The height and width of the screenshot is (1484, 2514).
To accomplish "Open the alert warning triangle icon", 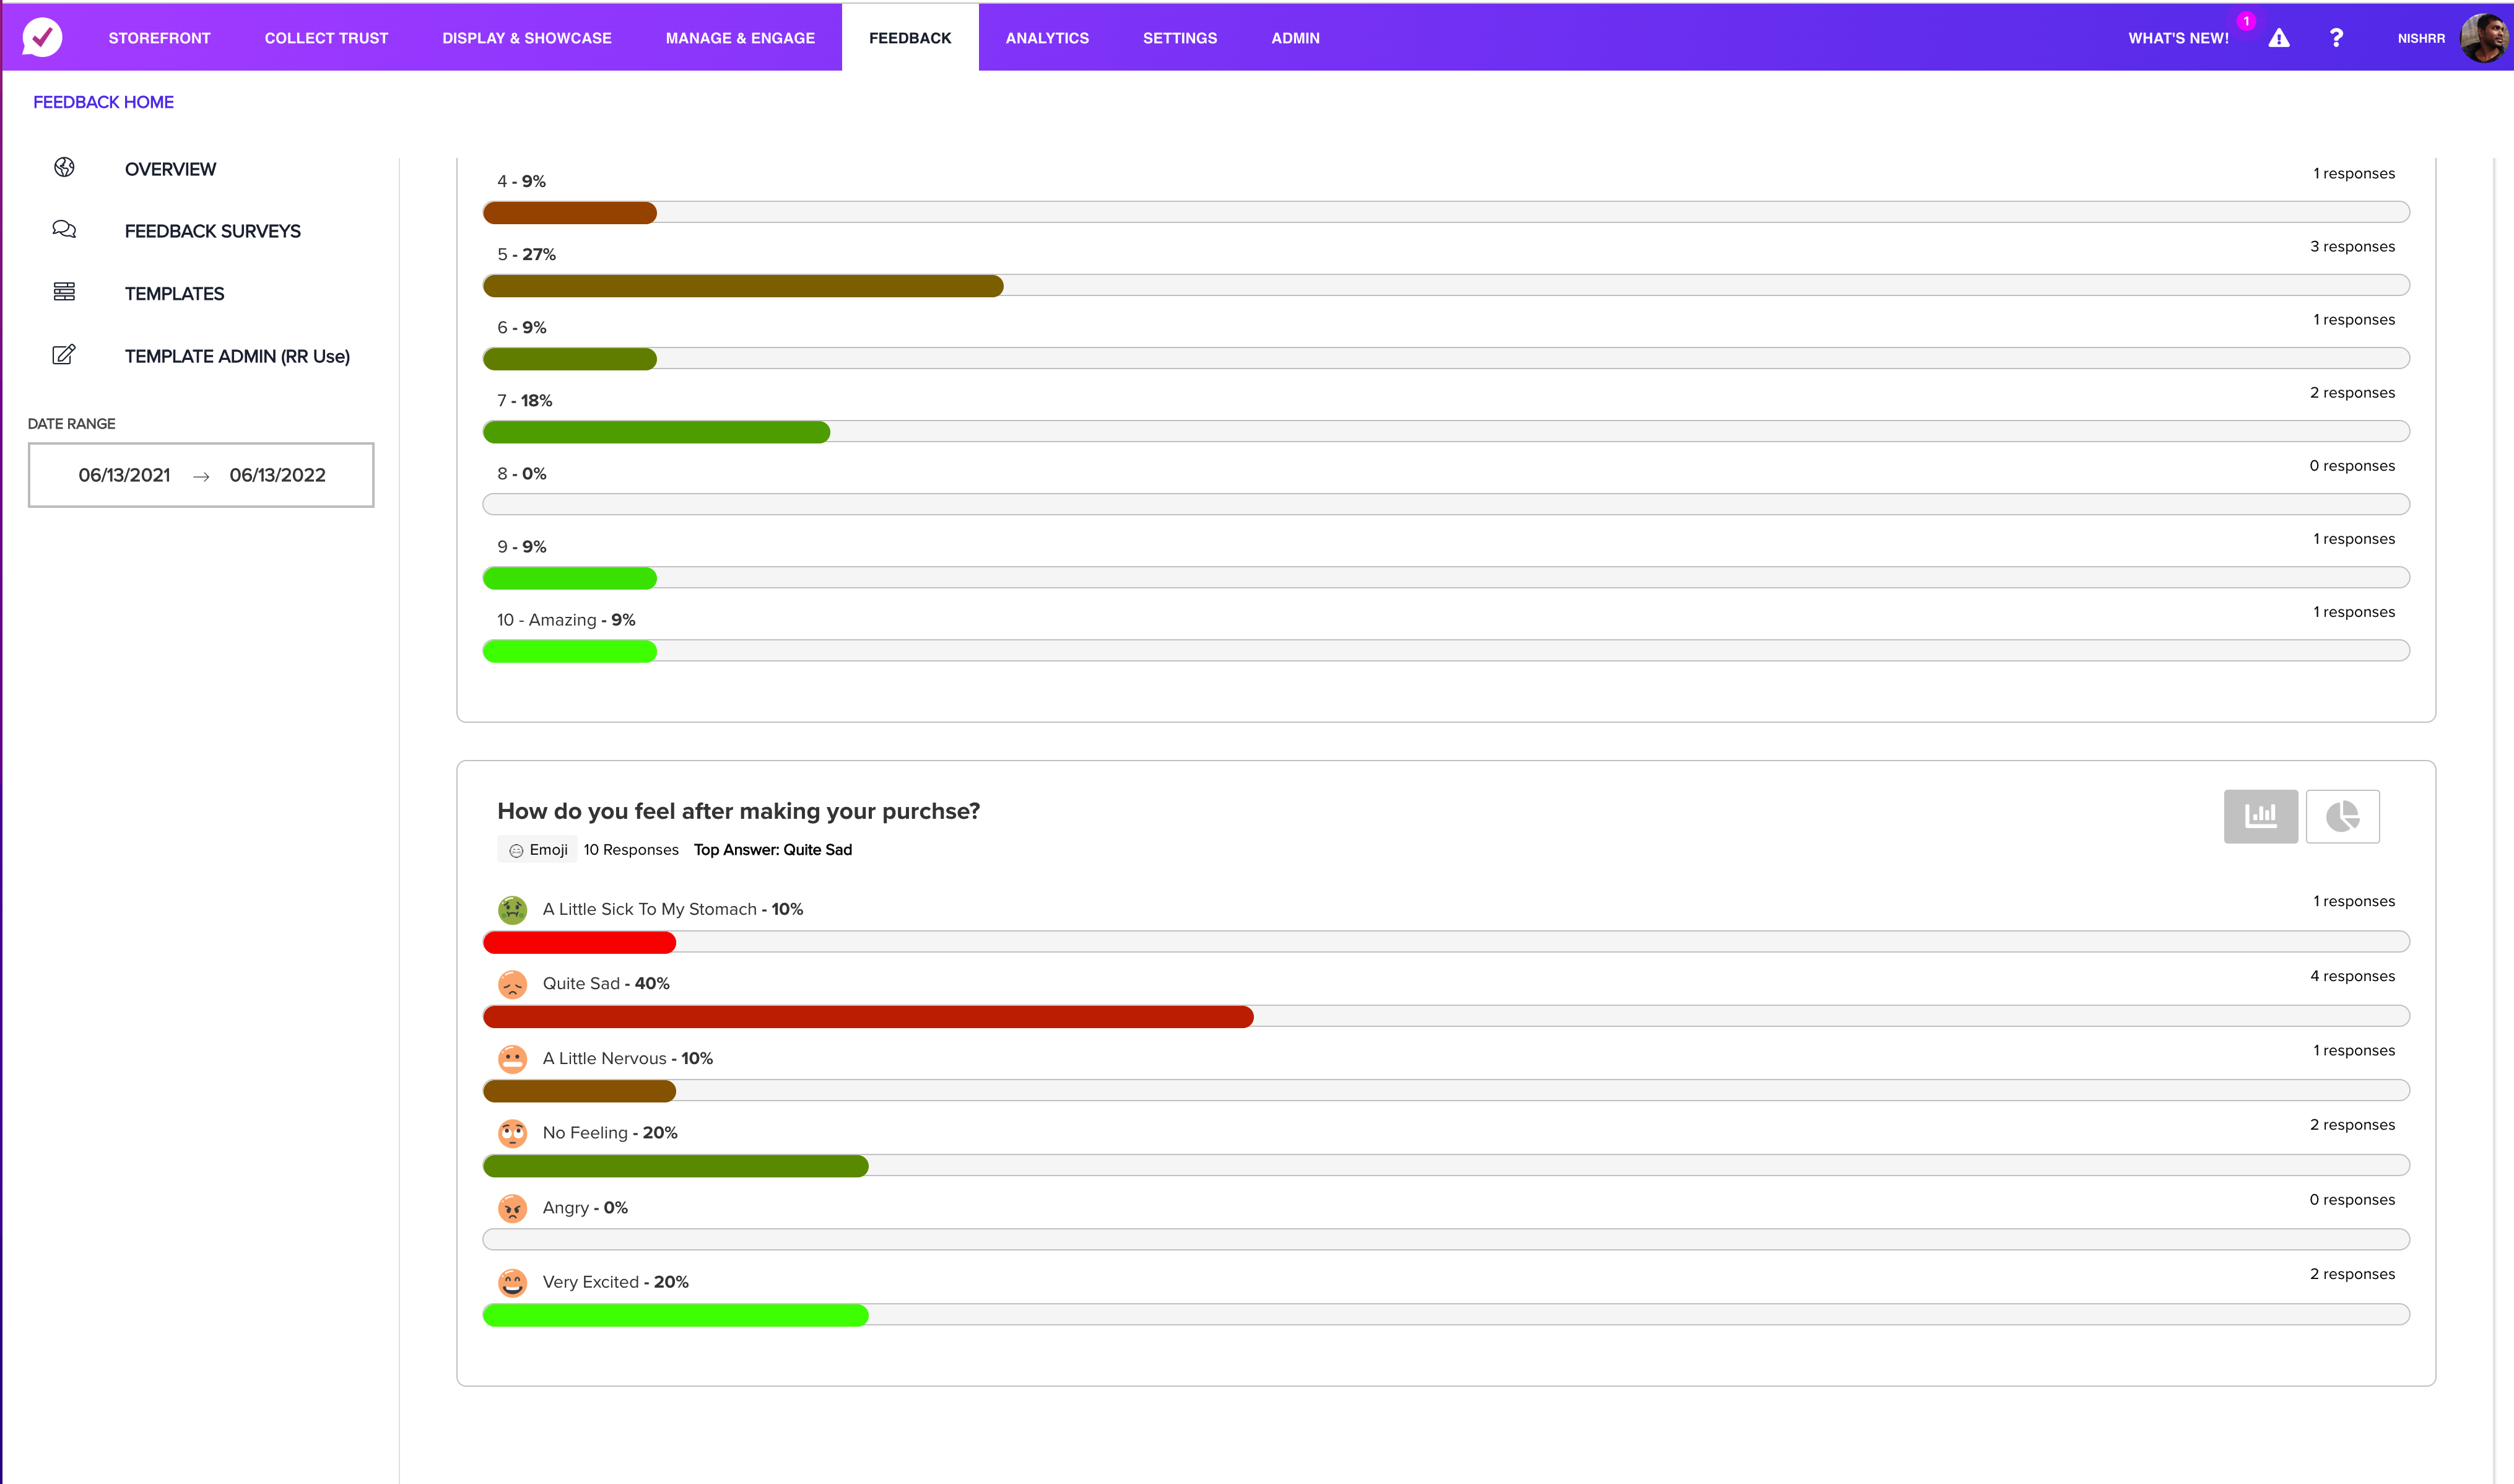I will [2278, 38].
